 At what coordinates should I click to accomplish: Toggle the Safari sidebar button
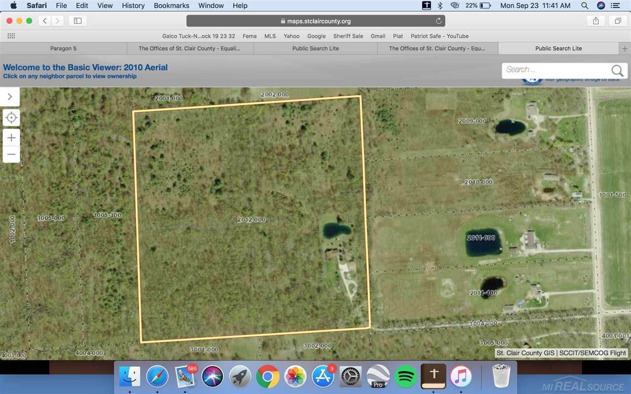[78, 21]
